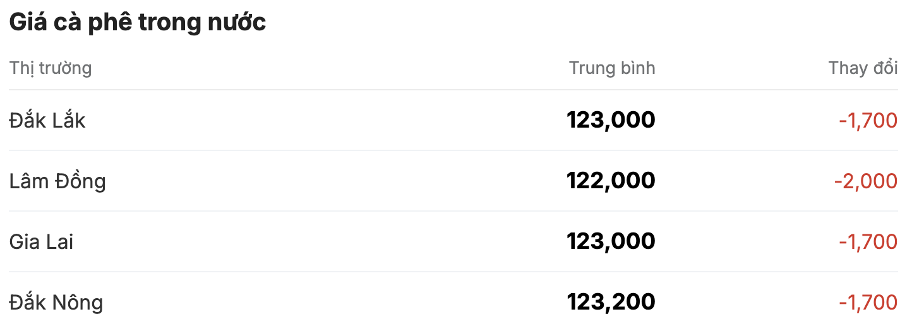The width and height of the screenshot is (912, 326).
Task: Click Lâm Đồng average price 122,000
Action: (611, 181)
